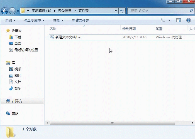The height and width of the screenshot is (139, 195).
Task: Click the Back navigation arrow button
Action: tap(5, 11)
